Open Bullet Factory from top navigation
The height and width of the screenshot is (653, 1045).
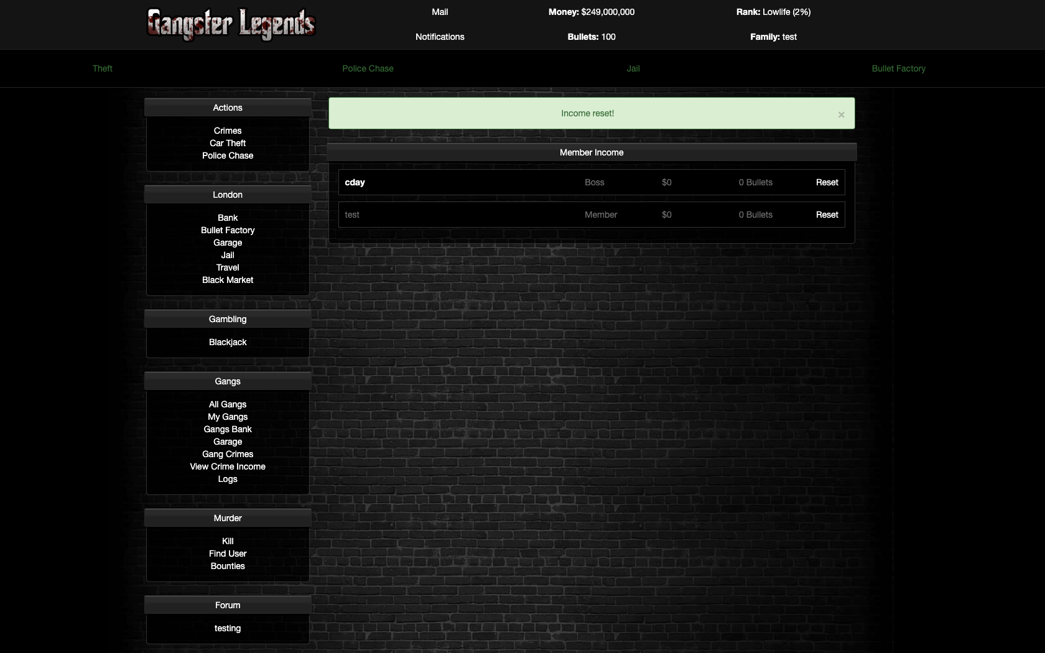(898, 68)
